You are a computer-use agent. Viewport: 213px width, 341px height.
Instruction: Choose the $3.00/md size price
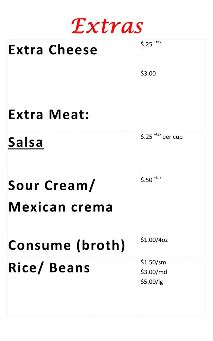(154, 272)
